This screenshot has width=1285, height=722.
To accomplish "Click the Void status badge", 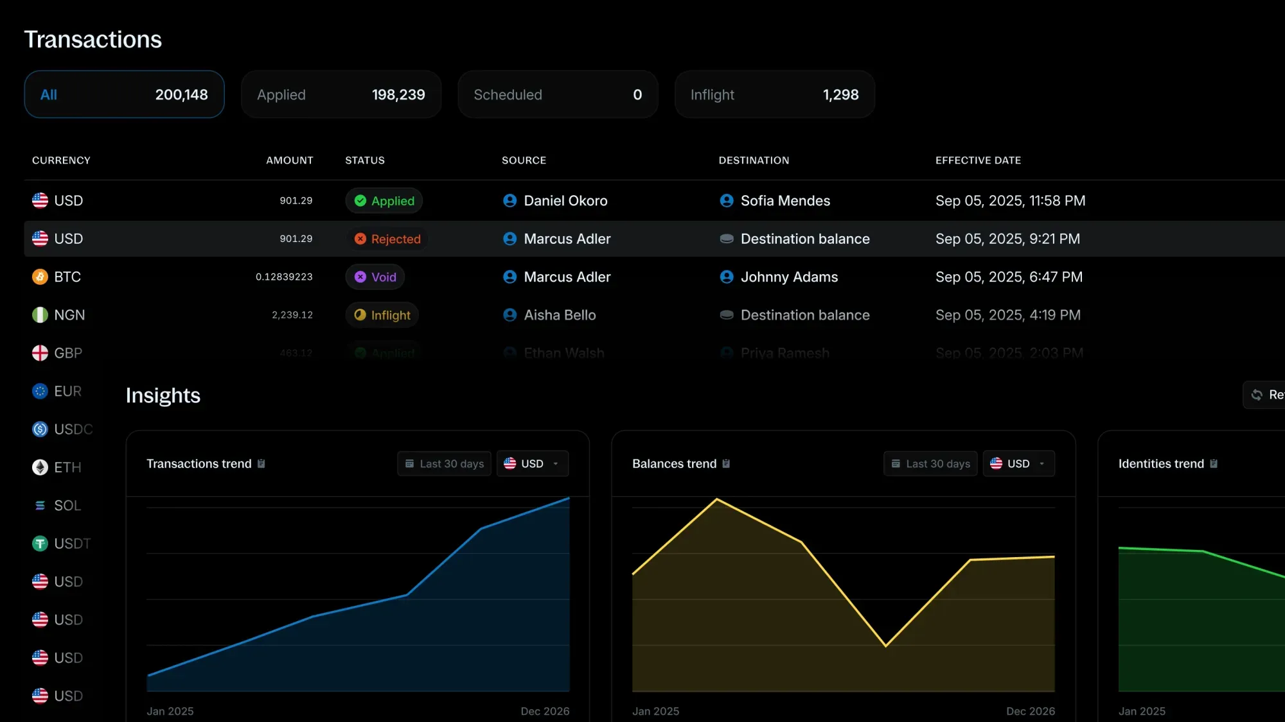I will 375,277.
